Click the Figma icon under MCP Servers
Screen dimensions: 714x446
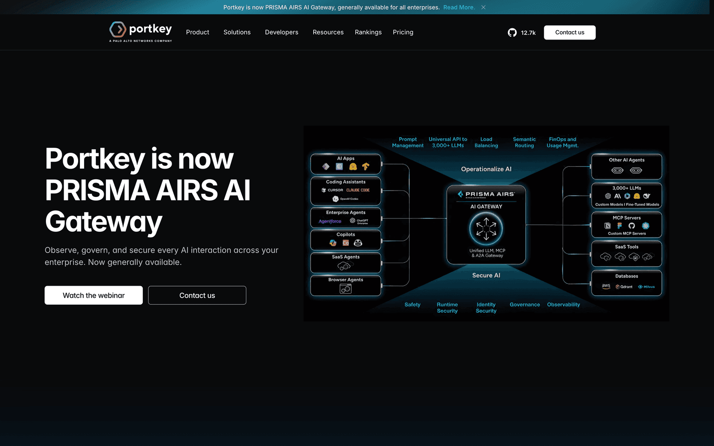coord(619,226)
